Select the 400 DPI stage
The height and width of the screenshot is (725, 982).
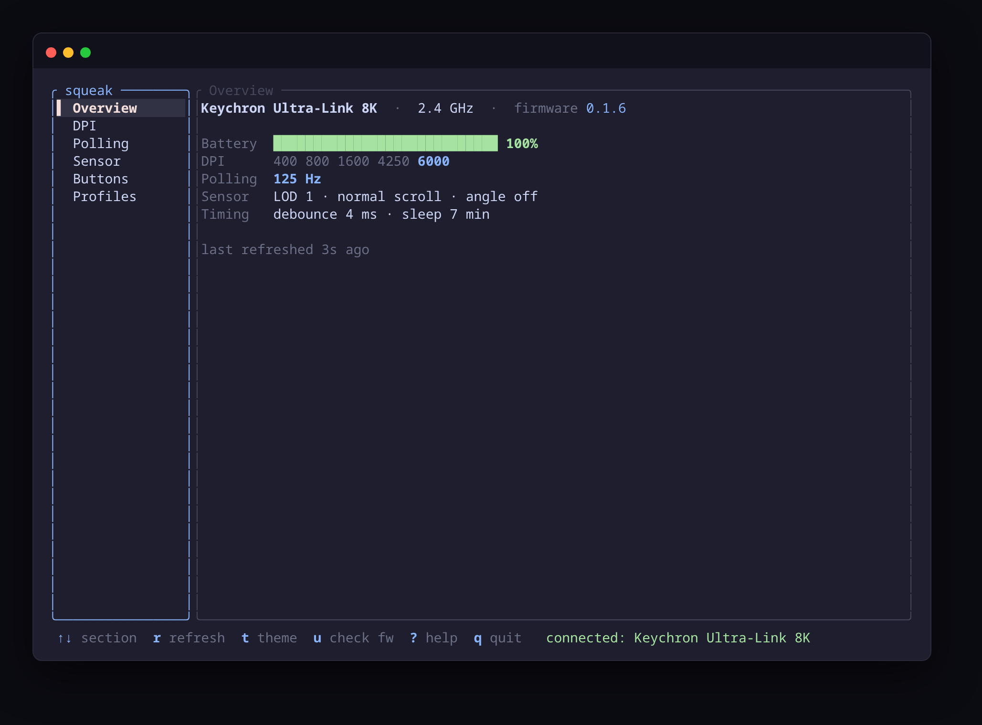point(285,161)
